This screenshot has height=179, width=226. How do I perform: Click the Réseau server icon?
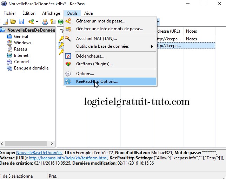[x=9, y=49]
